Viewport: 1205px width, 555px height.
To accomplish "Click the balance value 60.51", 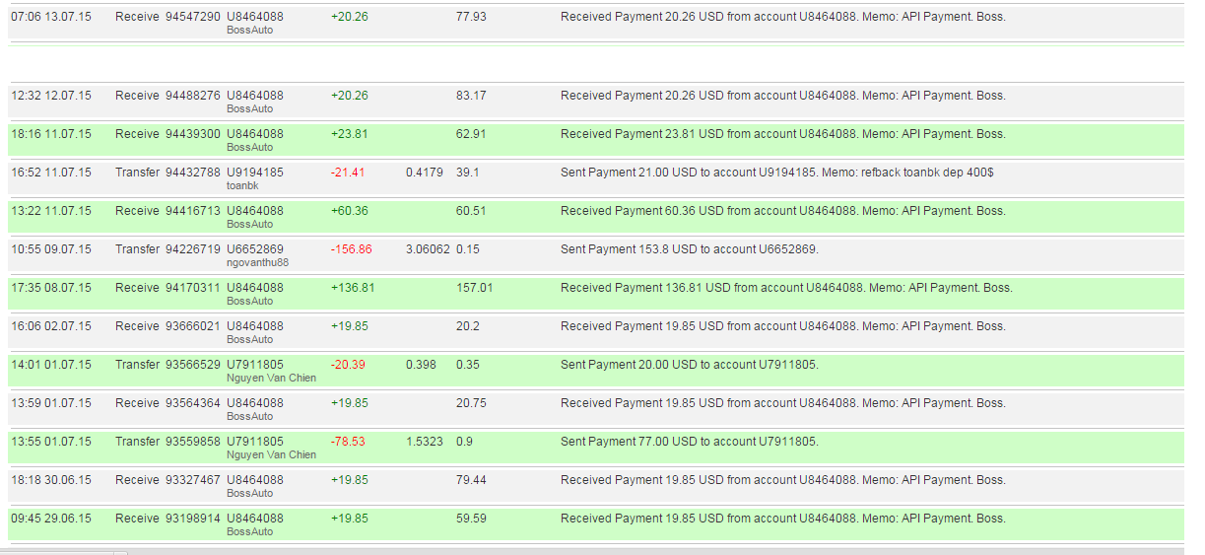I will [471, 211].
